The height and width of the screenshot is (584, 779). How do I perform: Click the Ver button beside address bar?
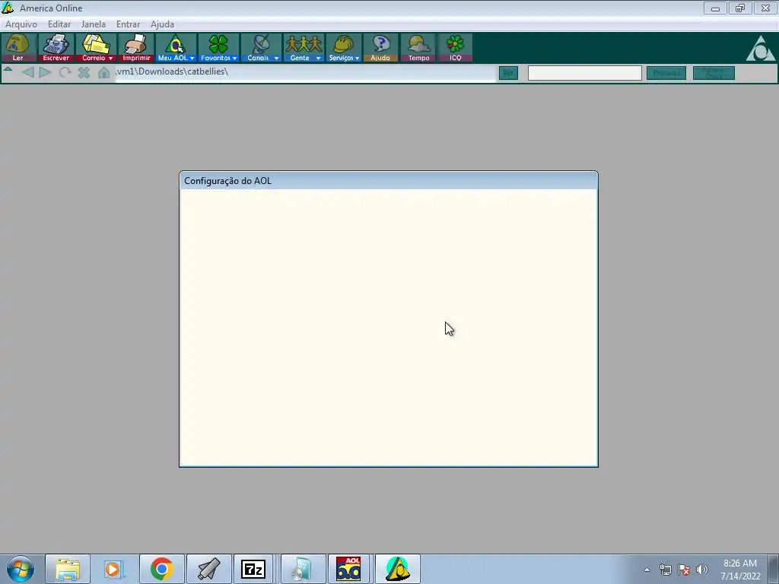508,73
